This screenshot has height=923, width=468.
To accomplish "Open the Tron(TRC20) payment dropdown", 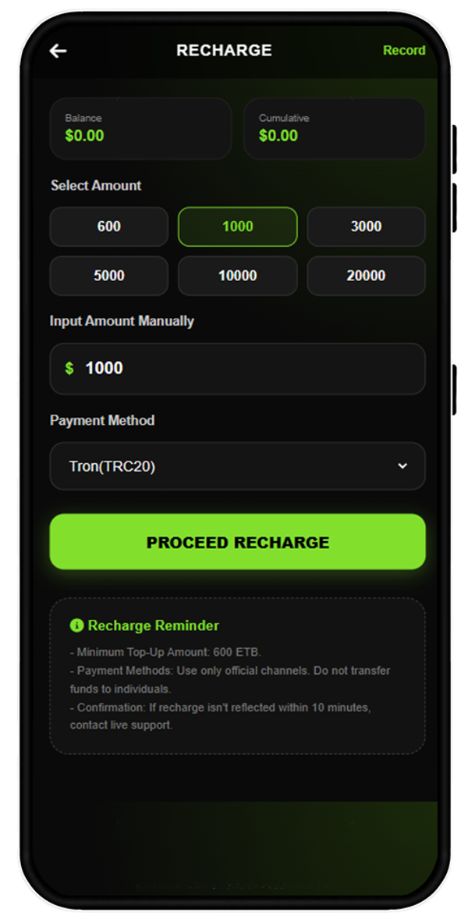I will click(238, 466).
